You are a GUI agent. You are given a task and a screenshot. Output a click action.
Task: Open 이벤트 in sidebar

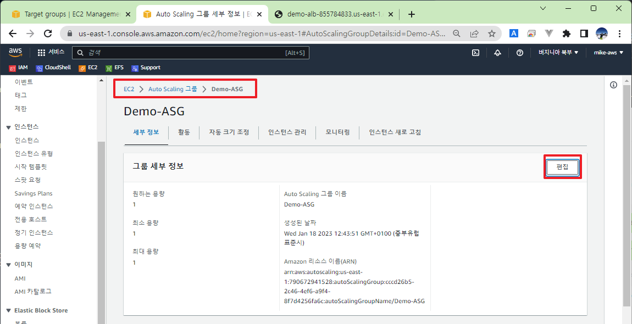tap(24, 82)
